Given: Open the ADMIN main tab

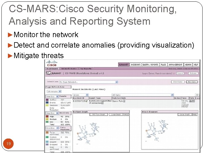Looking at the screenshot, I should [188, 65].
